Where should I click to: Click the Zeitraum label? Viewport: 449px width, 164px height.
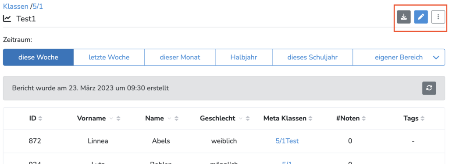click(x=18, y=40)
